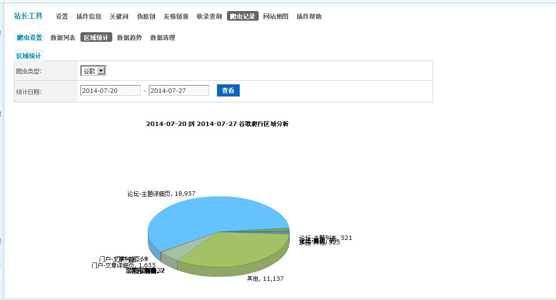
Task: Click the 爬虫类型: field label
Action: (x=29, y=71)
